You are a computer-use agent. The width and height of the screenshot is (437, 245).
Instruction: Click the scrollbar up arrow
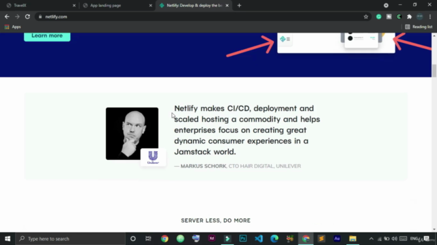pyautogui.click(x=434, y=35)
